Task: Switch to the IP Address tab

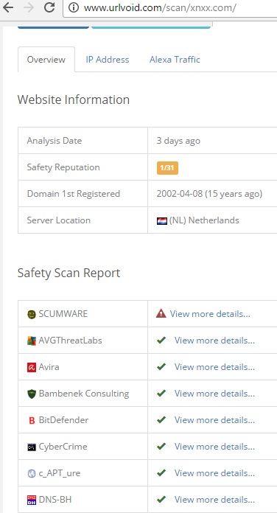Action: coord(108,60)
